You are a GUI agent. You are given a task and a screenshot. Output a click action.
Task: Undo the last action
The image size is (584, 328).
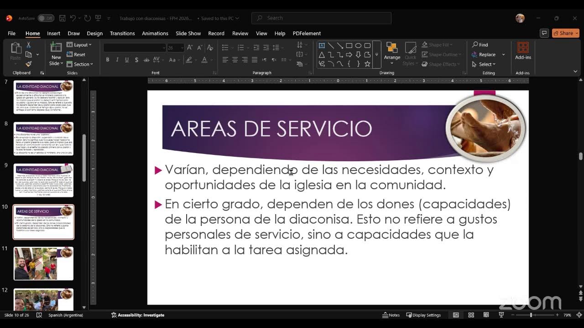(73, 18)
